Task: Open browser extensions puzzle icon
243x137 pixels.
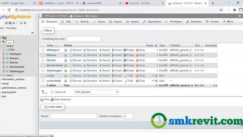Action: click(235, 10)
